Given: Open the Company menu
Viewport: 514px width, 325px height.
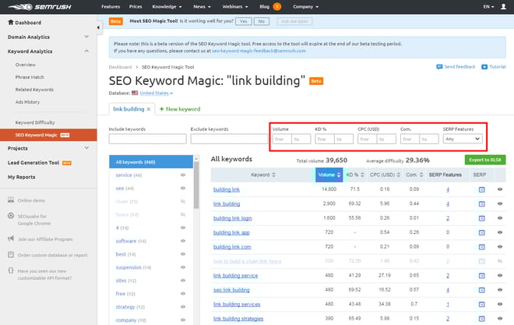Looking at the screenshot, I should (x=305, y=6).
